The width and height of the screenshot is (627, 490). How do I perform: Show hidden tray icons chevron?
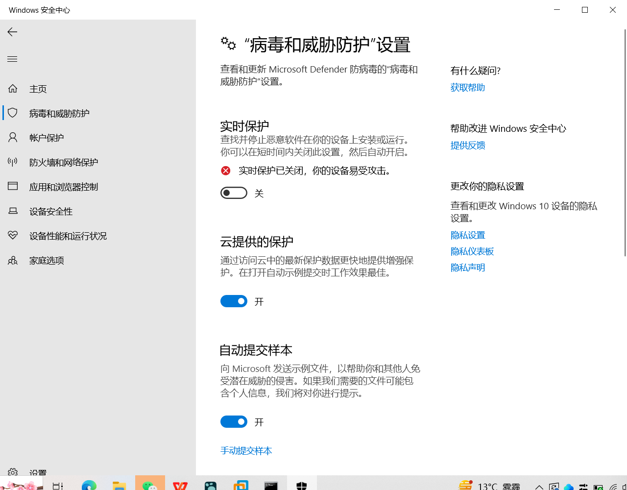click(539, 487)
